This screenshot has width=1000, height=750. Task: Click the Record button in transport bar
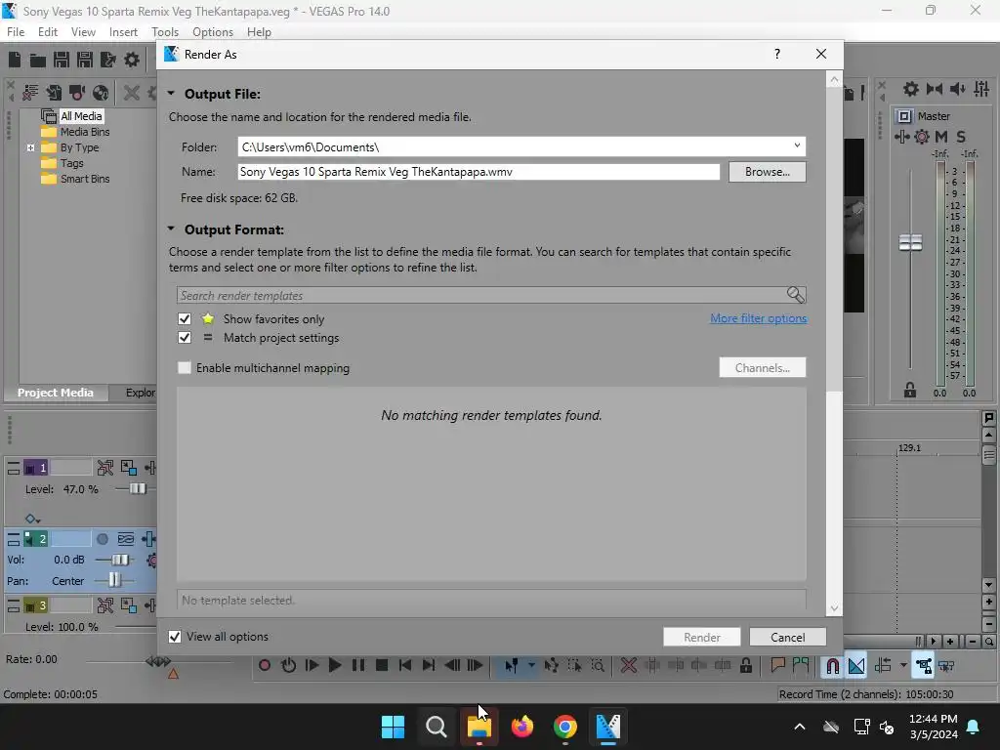[265, 665]
